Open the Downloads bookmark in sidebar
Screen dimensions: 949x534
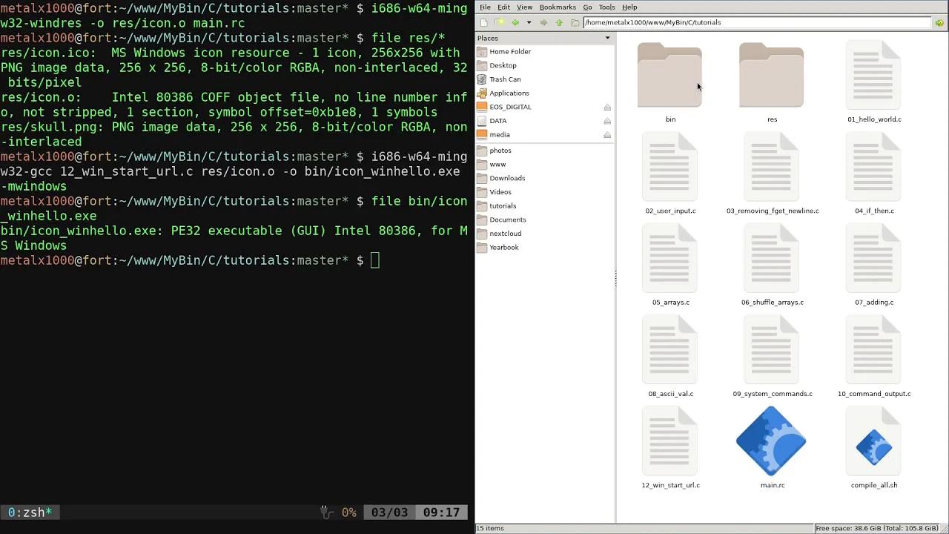[507, 178]
